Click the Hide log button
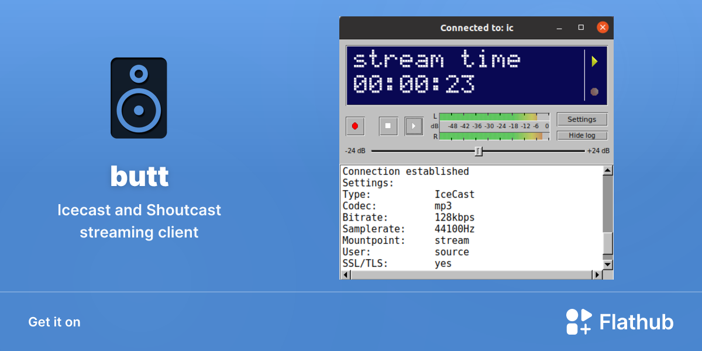The image size is (702, 351). [582, 136]
